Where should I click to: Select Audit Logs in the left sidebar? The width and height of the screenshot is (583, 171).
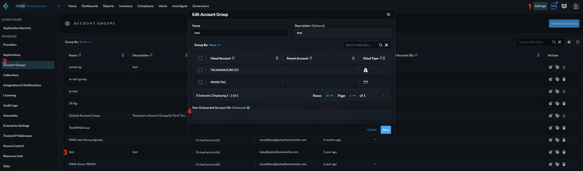pos(10,105)
